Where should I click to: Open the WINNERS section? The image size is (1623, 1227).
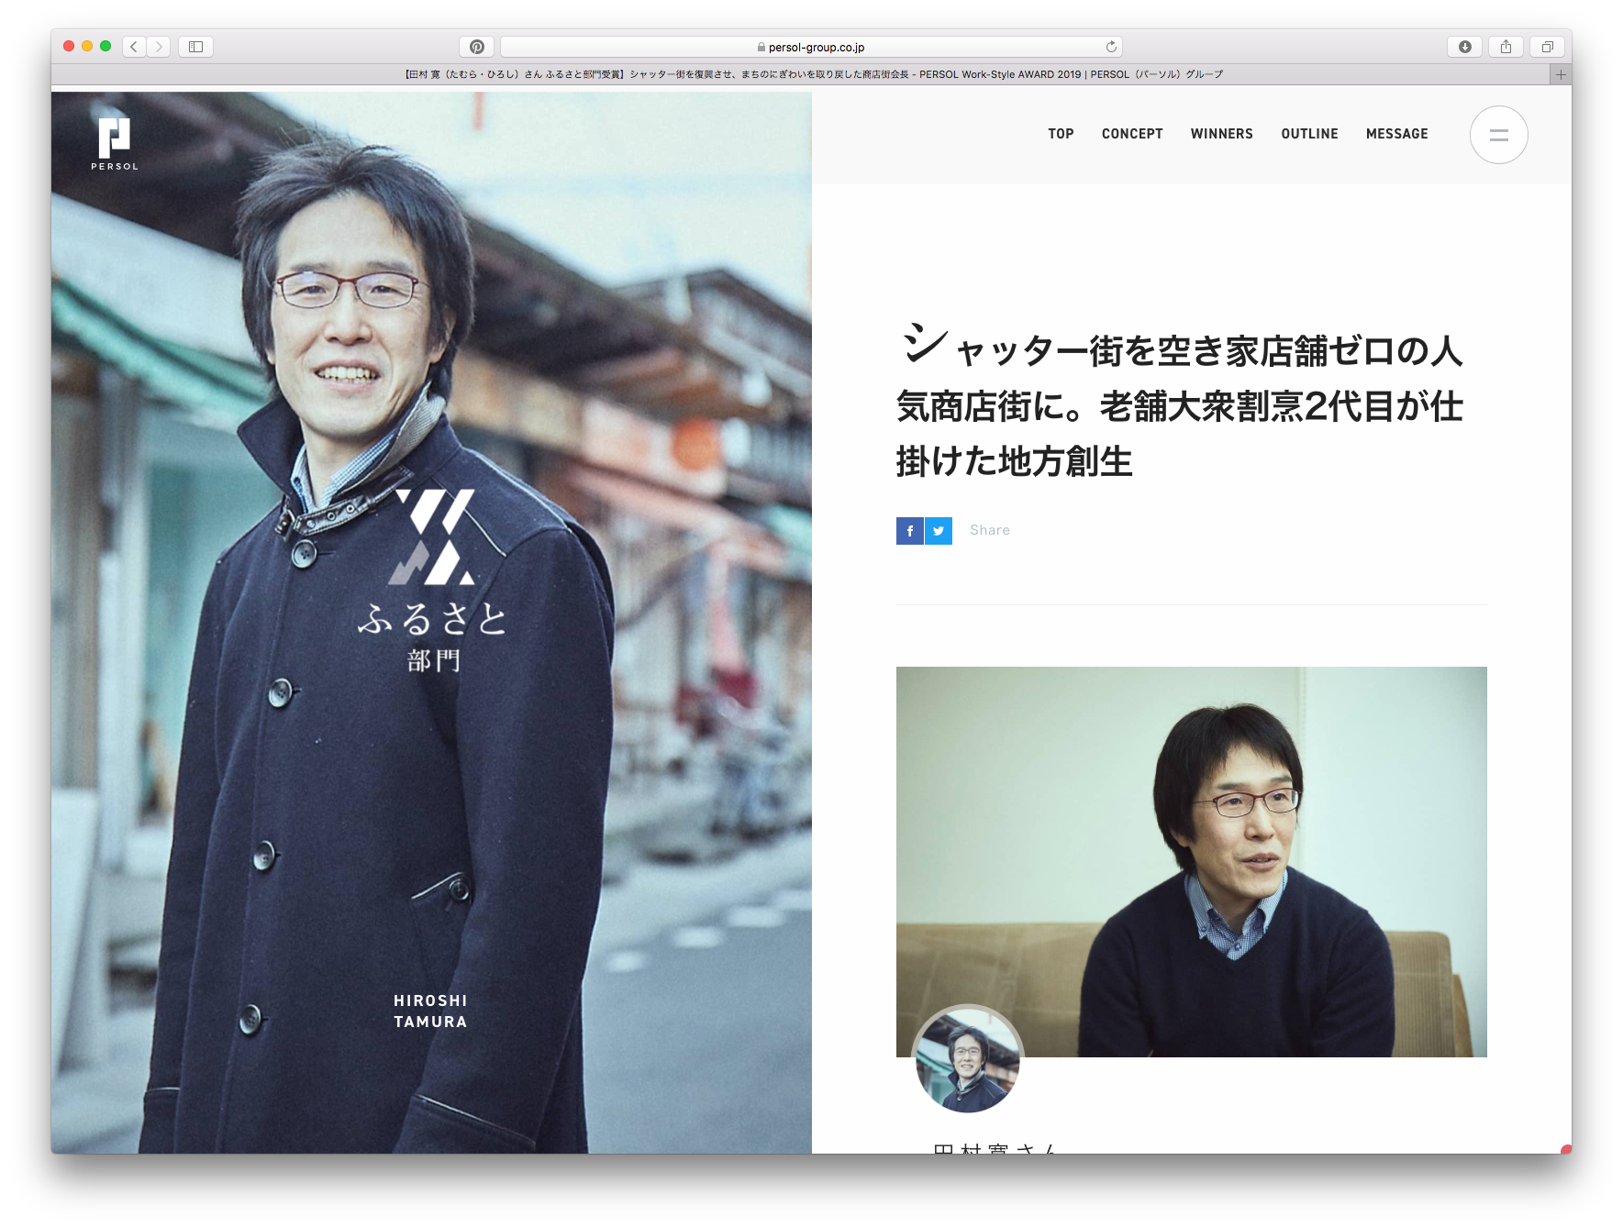point(1221,134)
